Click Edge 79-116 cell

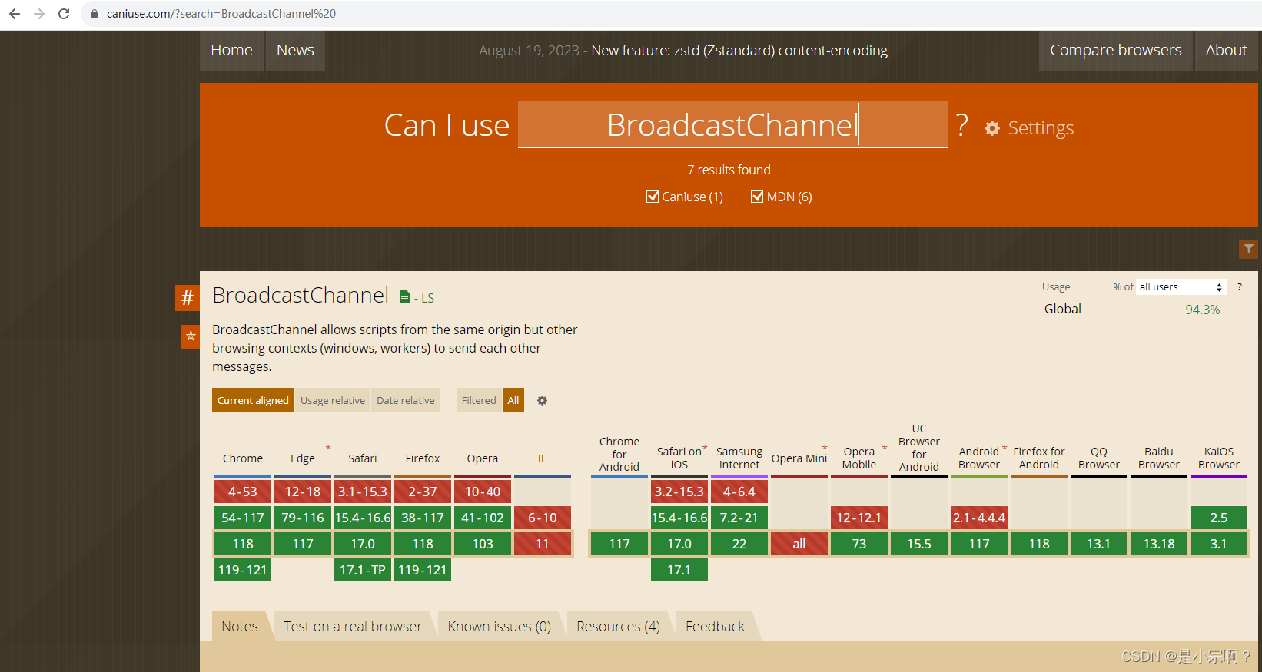[303, 518]
